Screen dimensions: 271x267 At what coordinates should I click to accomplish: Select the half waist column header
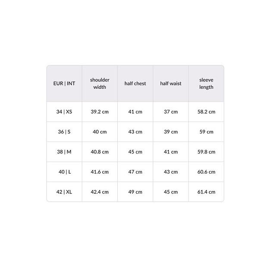(171, 84)
